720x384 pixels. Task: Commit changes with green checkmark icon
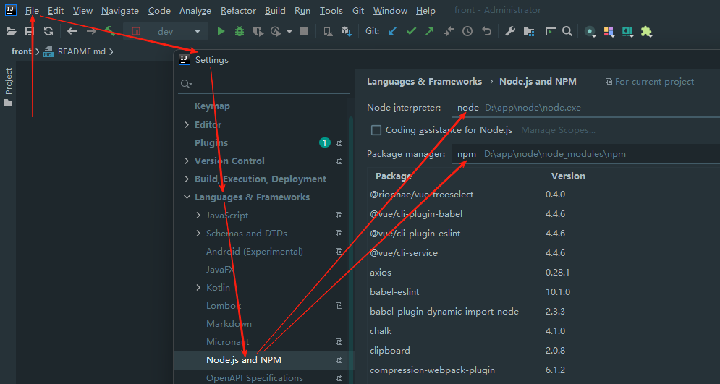pyautogui.click(x=412, y=31)
